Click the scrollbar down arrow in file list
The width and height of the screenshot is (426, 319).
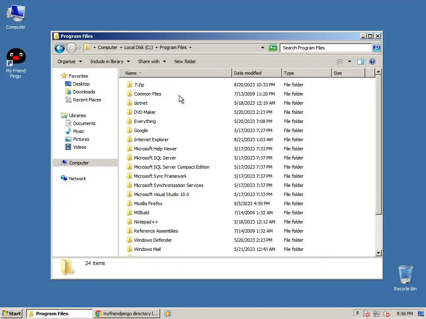[379, 253]
